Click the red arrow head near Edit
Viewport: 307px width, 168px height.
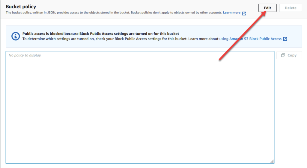point(265,13)
